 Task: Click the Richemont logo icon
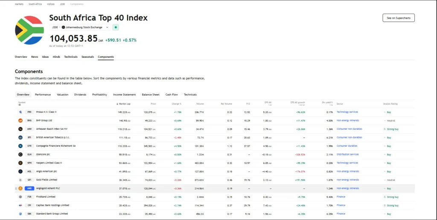tap(20, 146)
